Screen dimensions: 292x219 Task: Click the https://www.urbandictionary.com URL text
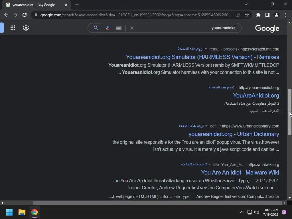point(250,126)
